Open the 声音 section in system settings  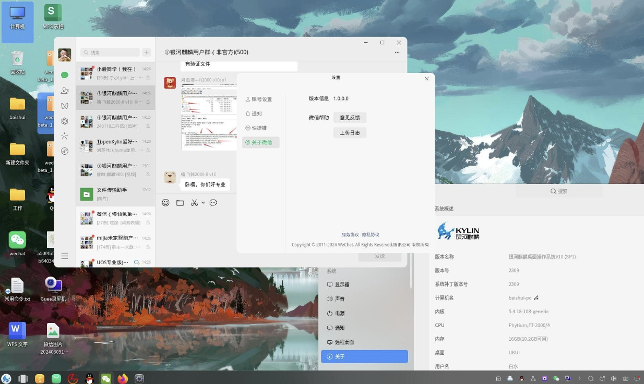coord(340,299)
